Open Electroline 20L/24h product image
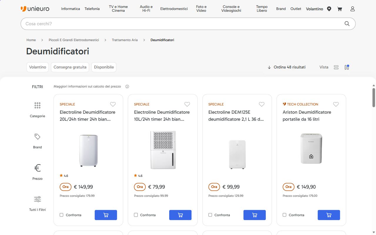The image size is (376, 235). 88,150
